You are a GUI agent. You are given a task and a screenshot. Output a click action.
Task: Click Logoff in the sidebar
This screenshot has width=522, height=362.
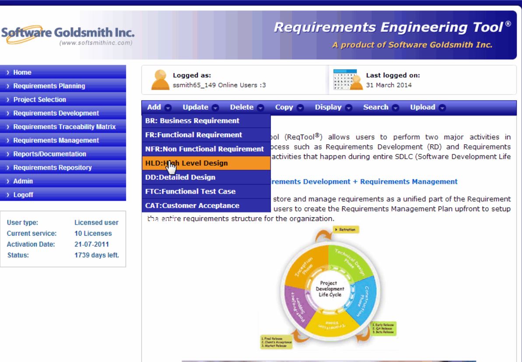tap(63, 195)
